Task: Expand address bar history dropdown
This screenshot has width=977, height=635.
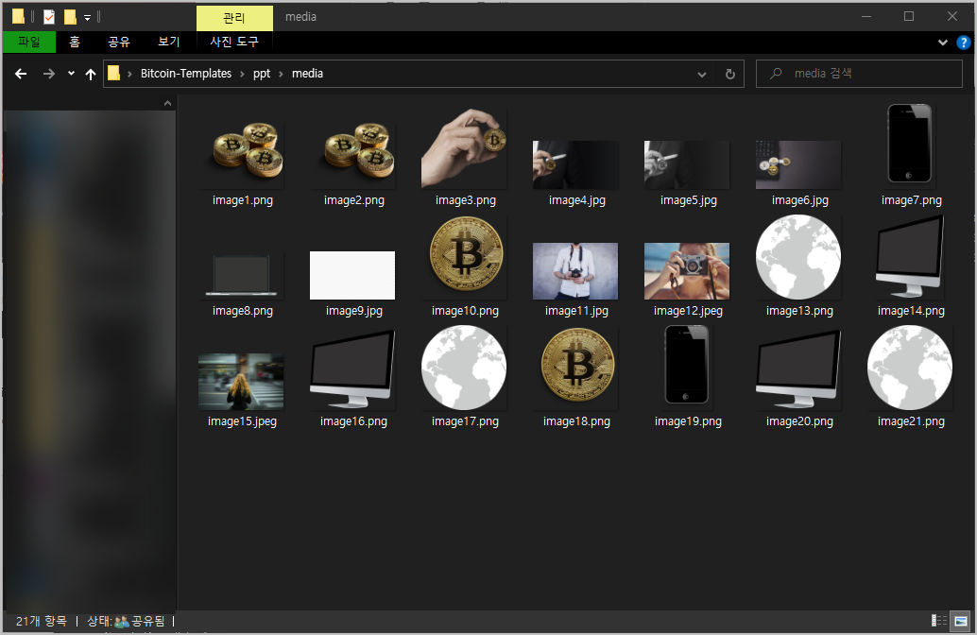Action: [702, 74]
